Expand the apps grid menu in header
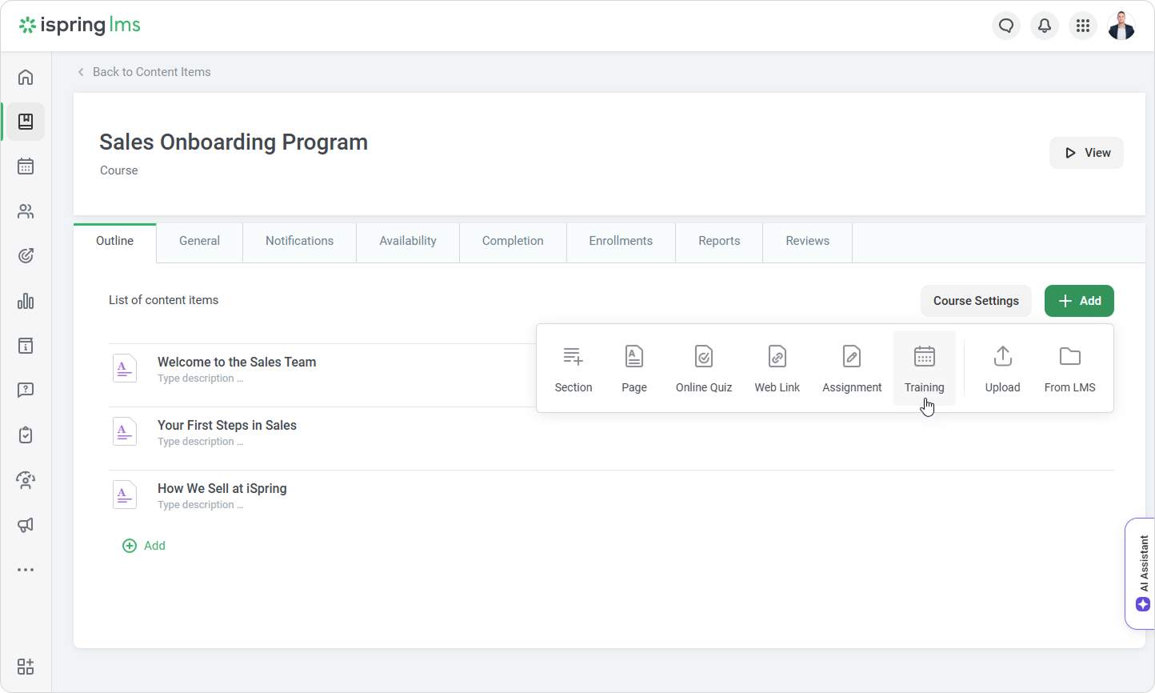Viewport: 1155px width, 693px height. (1082, 26)
